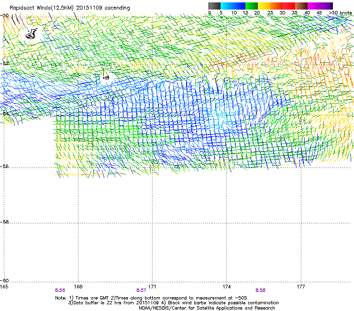This screenshot has width=354, height=311.
Task: Click the Campbell Island outline below -52
Action: [106, 78]
